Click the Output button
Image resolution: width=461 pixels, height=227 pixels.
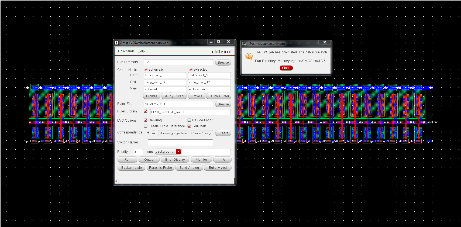[x=149, y=160]
